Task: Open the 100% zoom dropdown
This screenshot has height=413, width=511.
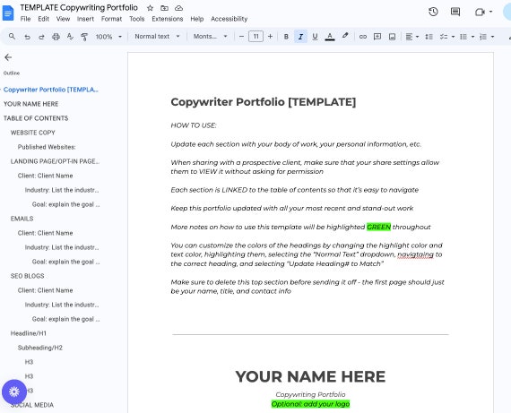Action: coord(108,37)
